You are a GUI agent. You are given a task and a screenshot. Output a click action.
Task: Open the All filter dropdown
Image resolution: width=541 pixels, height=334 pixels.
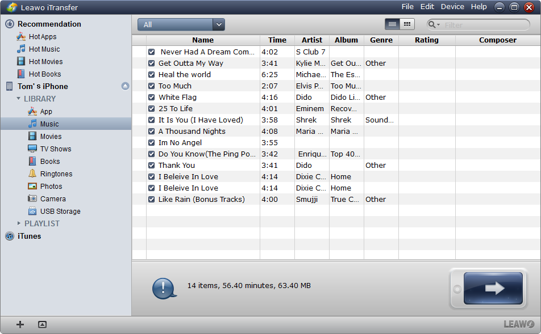(x=181, y=24)
